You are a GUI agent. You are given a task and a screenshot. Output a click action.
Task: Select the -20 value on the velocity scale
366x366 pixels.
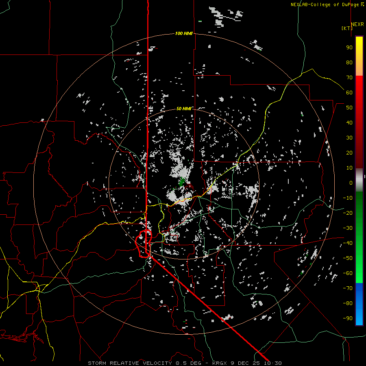click(348, 213)
